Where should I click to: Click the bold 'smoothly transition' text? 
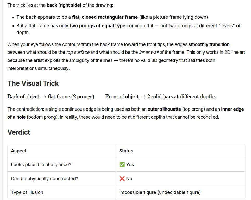click(x=209, y=44)
